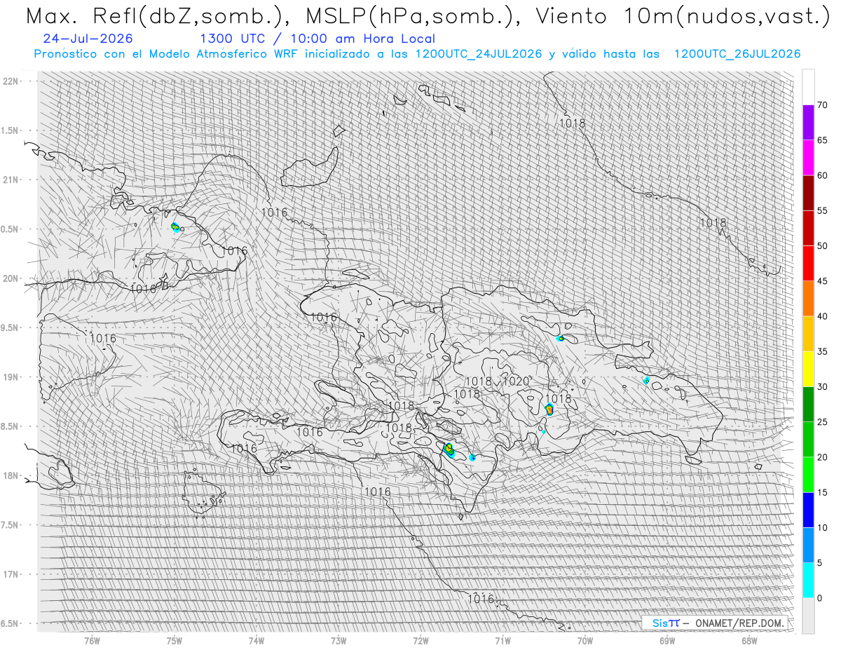Click the colorbar tick label "15"
Screen dimensions: 841x650
(x=822, y=492)
